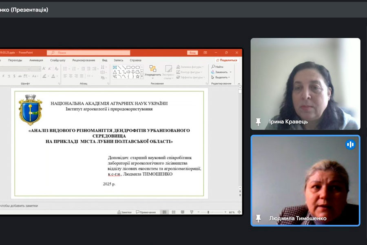Collapse the ribbon with the chevron
Image resolution: width=367 pixels, height=245 pixels.
239,84
